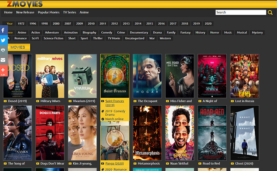
Task: Open the Vivarium poster
Action: click(x=82, y=76)
